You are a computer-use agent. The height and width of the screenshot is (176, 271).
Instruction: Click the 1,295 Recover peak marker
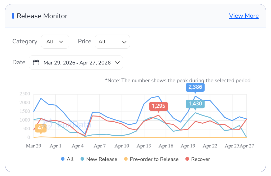point(158,106)
